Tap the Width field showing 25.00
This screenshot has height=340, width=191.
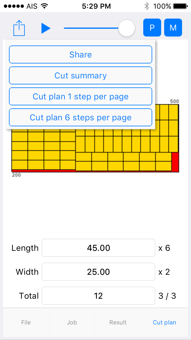tap(98, 272)
